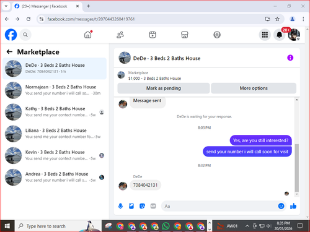Image resolution: width=310 pixels, height=232 pixels.
Task: Click Kathy row's seen avatar indicator
Action: (102, 112)
